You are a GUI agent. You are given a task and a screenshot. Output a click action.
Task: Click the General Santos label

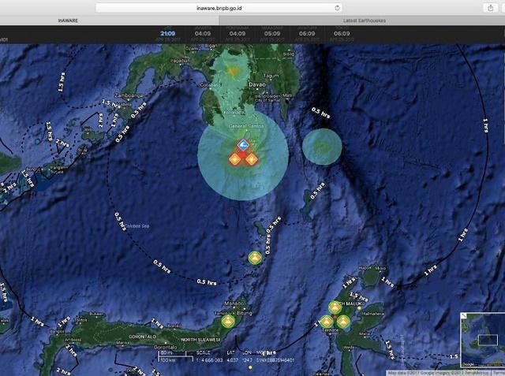click(245, 126)
